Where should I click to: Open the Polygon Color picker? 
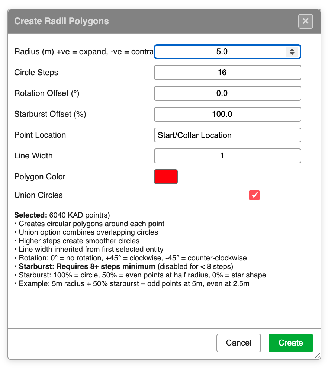click(165, 177)
